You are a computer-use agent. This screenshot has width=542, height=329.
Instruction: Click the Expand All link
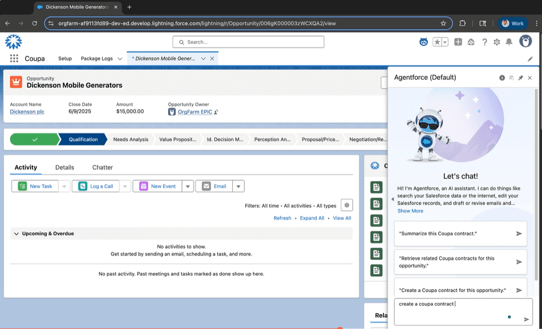[312, 218]
